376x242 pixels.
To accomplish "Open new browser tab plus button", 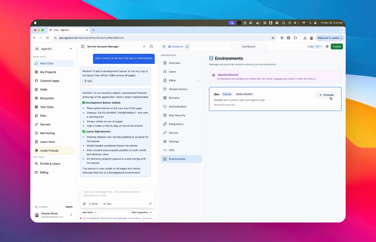I will pos(94,30).
